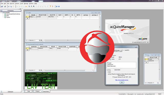Click the Projects Record number field
The height and width of the screenshot is (95, 164).
coord(155,83)
